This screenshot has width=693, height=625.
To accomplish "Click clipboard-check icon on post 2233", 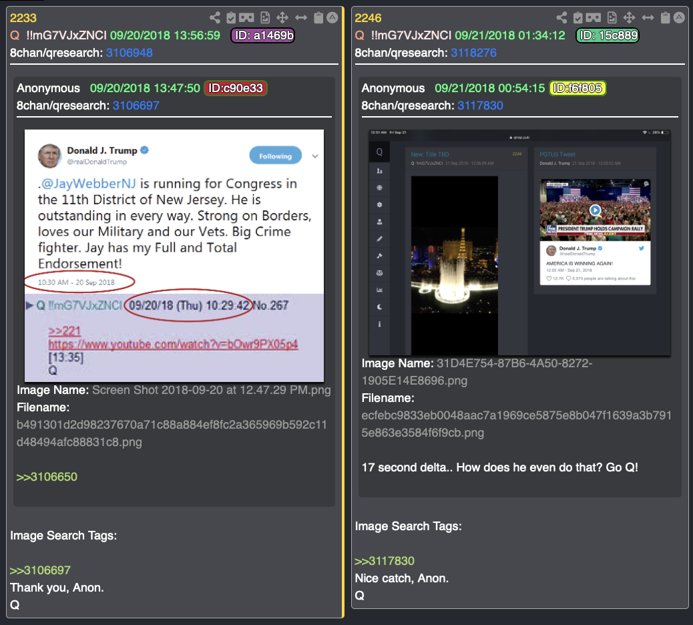I will pyautogui.click(x=231, y=17).
